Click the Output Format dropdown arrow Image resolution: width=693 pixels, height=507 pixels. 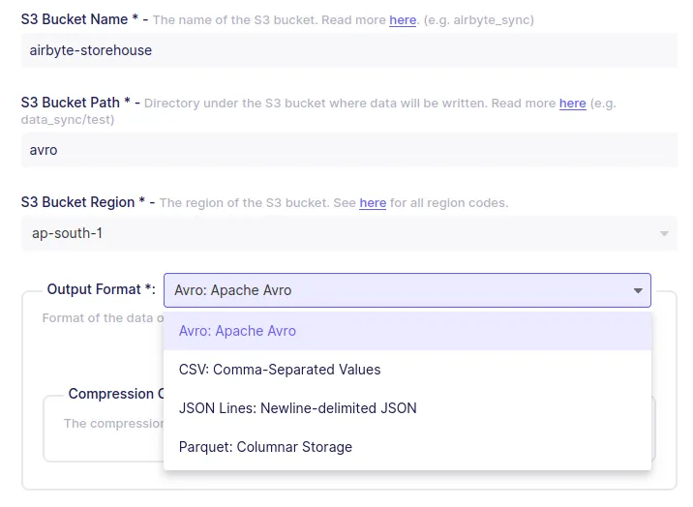pyautogui.click(x=638, y=290)
